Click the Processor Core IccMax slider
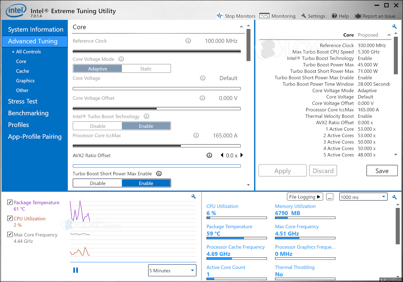 coord(157,146)
